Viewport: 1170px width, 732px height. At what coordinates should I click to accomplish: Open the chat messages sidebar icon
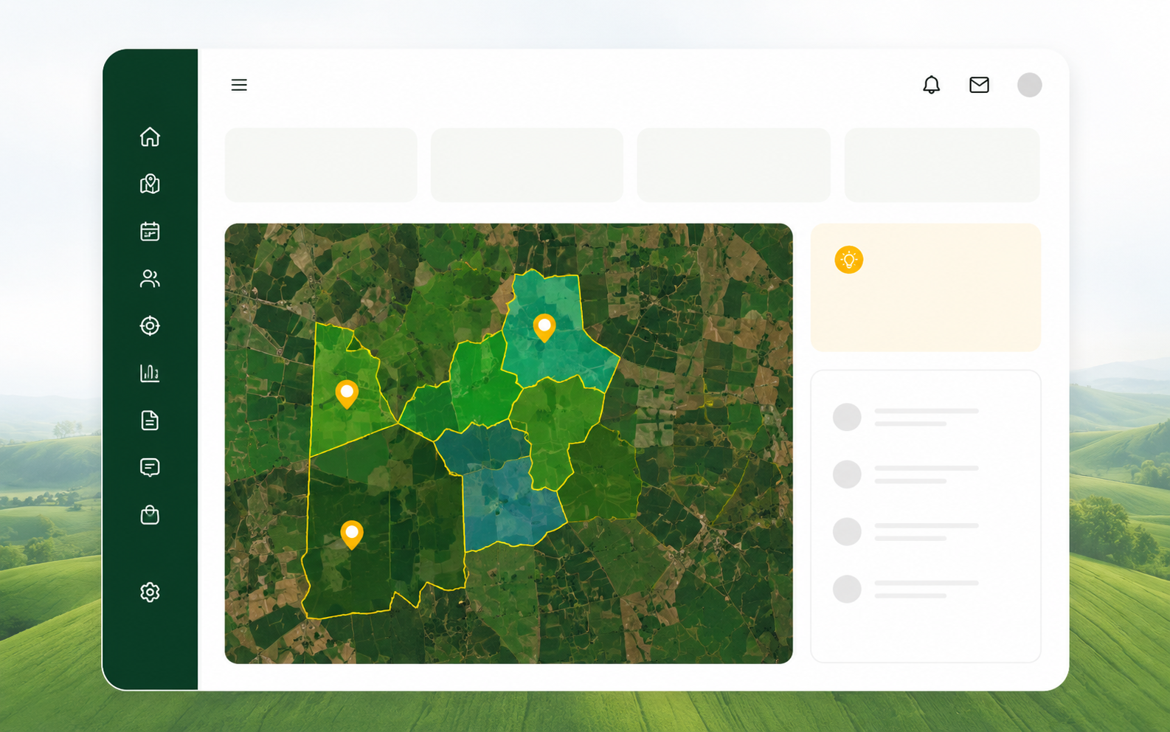150,467
